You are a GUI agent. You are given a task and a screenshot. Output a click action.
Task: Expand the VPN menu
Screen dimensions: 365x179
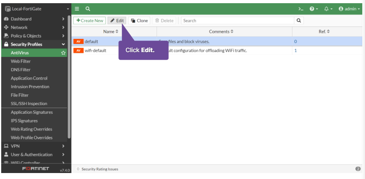coord(34,146)
